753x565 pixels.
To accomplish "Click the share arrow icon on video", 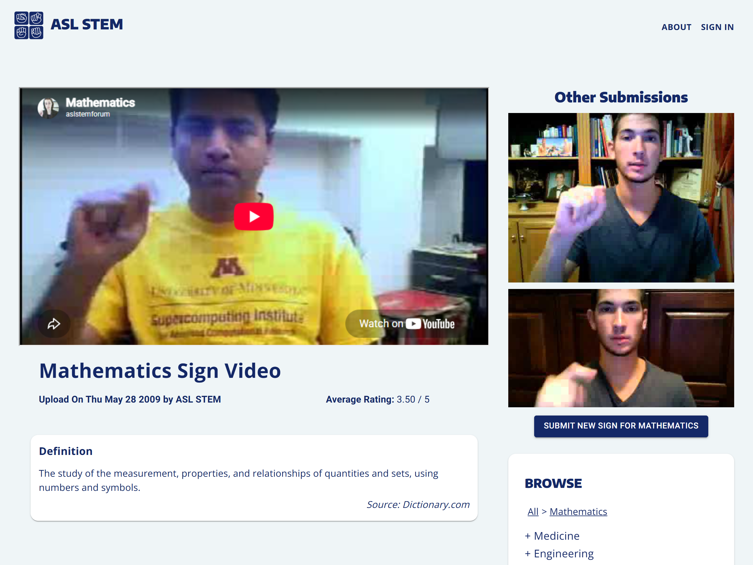I will 54,323.
